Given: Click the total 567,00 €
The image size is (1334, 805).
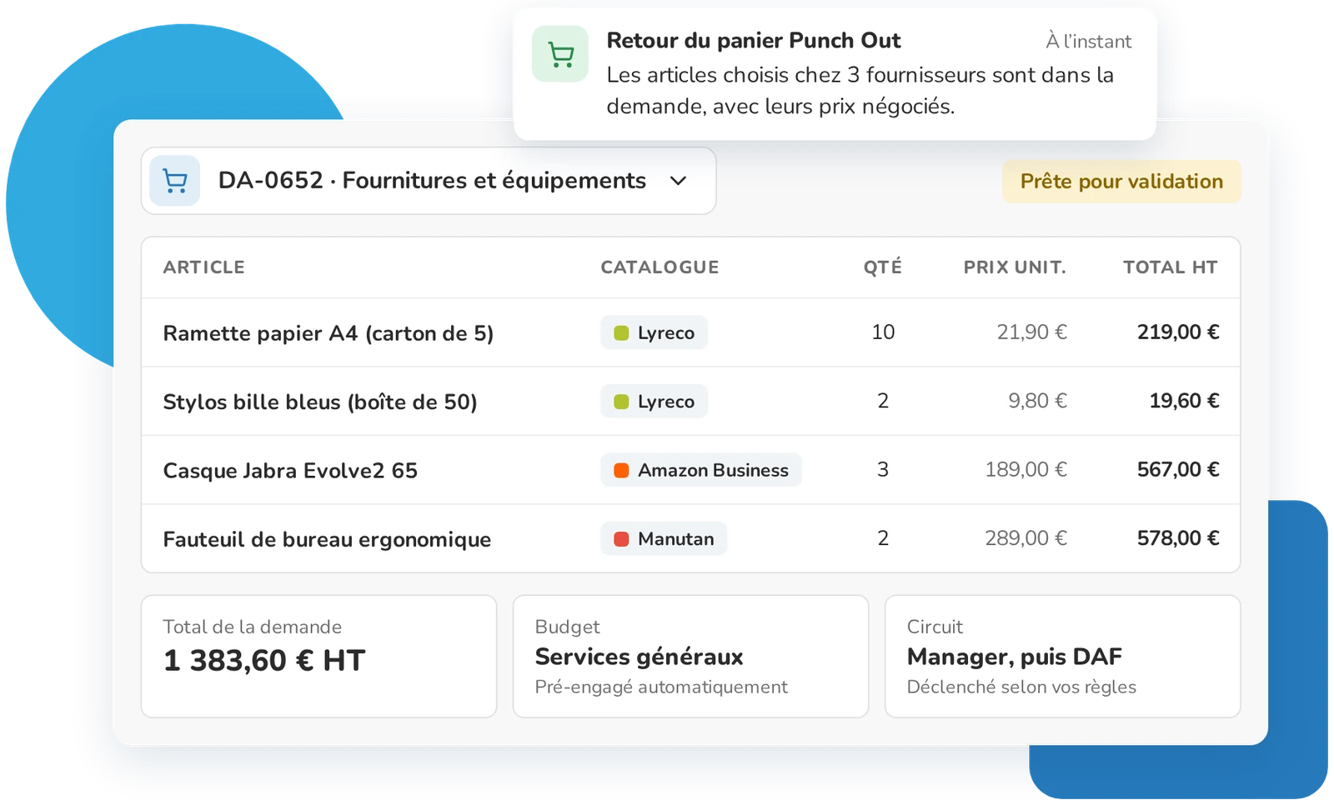Looking at the screenshot, I should point(1178,470).
